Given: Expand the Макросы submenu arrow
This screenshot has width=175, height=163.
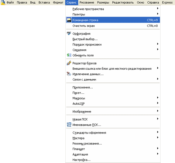Looking at the screenshot, I should pos(158,98).
